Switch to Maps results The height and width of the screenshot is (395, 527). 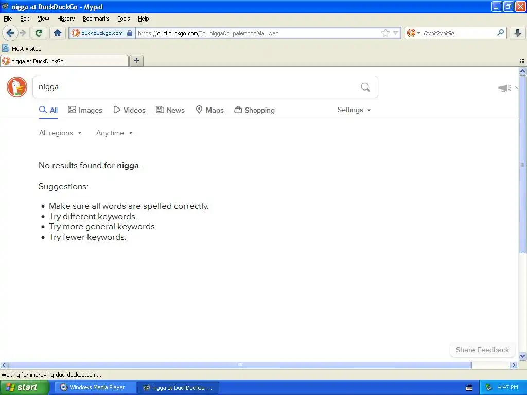[x=210, y=110]
